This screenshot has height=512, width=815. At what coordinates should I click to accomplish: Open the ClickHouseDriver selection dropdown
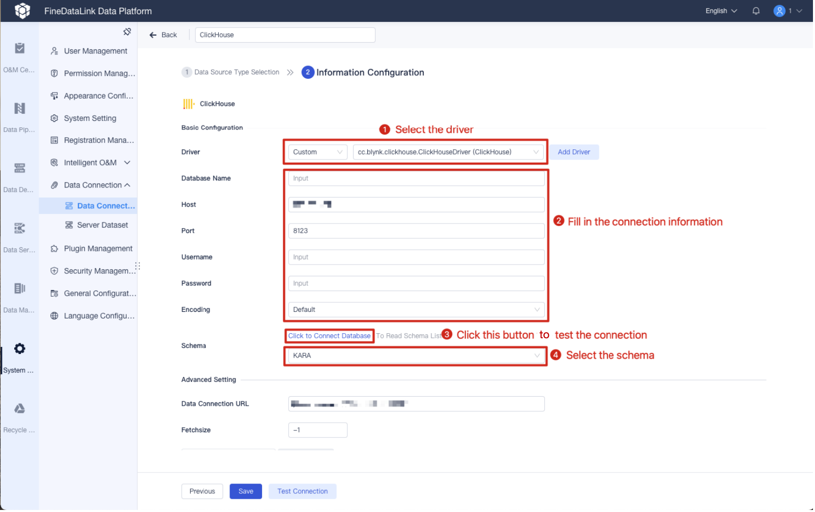tap(449, 152)
